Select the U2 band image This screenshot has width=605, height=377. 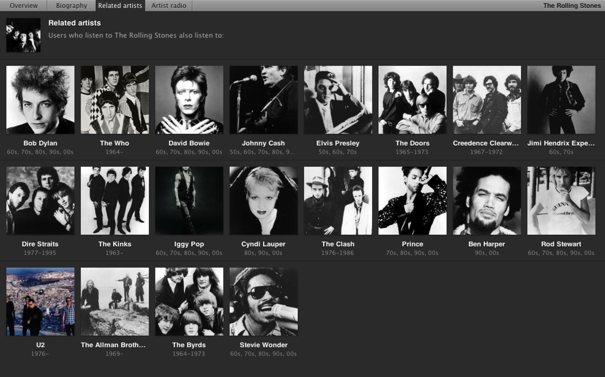40,301
